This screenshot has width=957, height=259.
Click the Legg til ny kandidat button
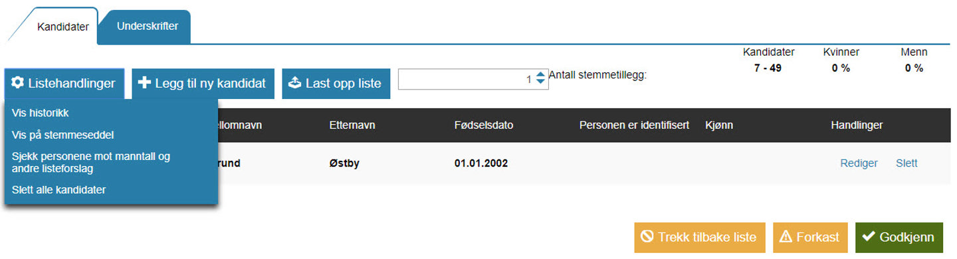tap(203, 84)
